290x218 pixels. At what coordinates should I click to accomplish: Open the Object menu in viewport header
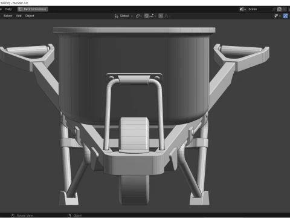coord(30,16)
